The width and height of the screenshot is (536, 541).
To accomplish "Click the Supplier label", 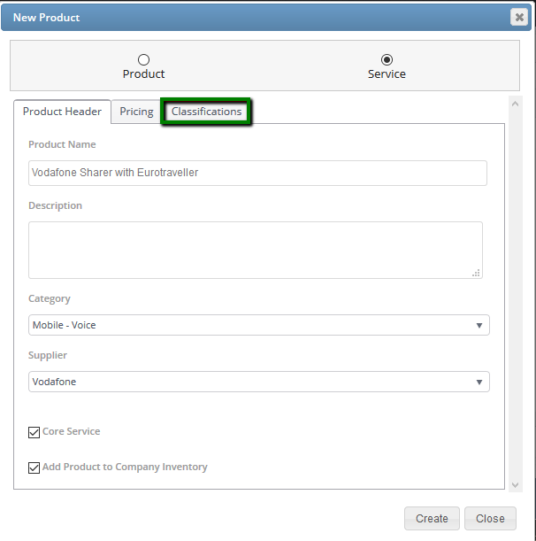I will [x=48, y=355].
